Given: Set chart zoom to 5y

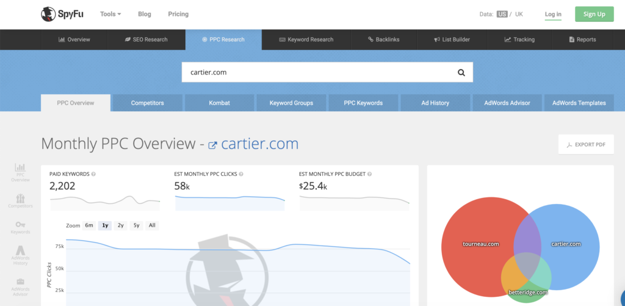Looking at the screenshot, I should (x=136, y=225).
